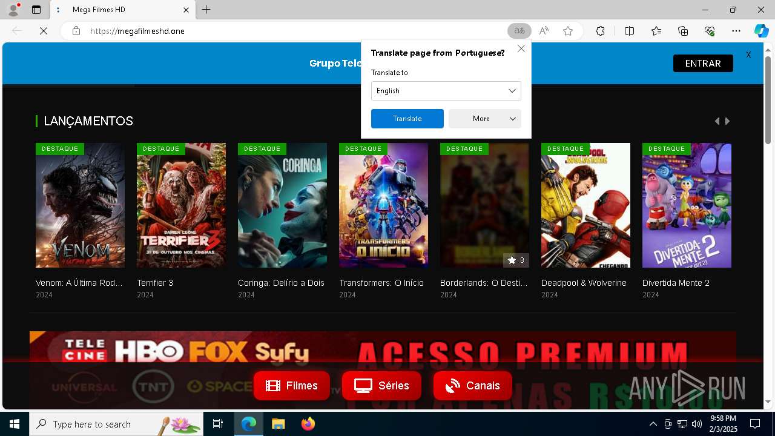775x436 pixels.
Task: Open the volume control icon
Action: (x=696, y=424)
